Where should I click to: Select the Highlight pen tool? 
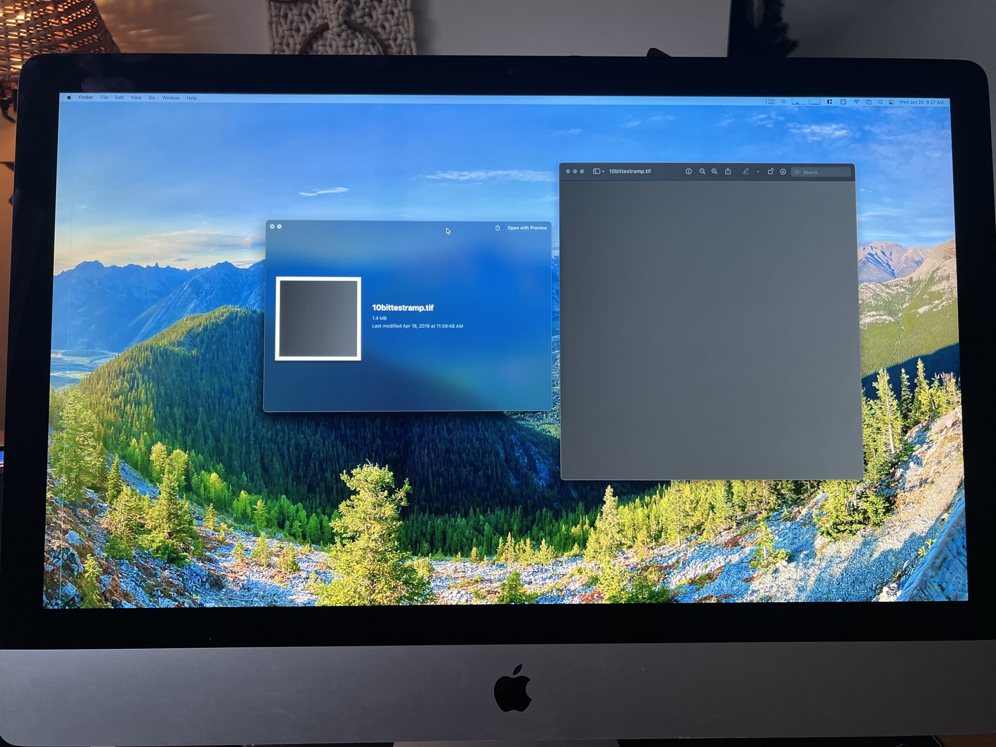[x=746, y=171]
